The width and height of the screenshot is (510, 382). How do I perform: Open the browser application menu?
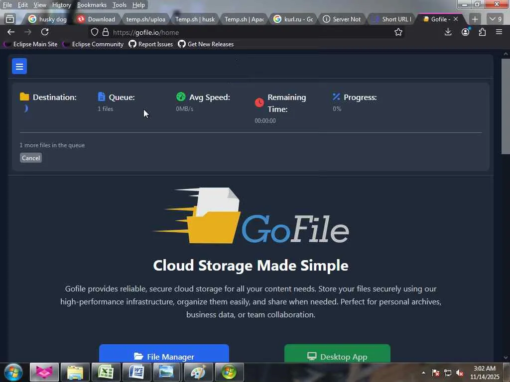point(499,32)
